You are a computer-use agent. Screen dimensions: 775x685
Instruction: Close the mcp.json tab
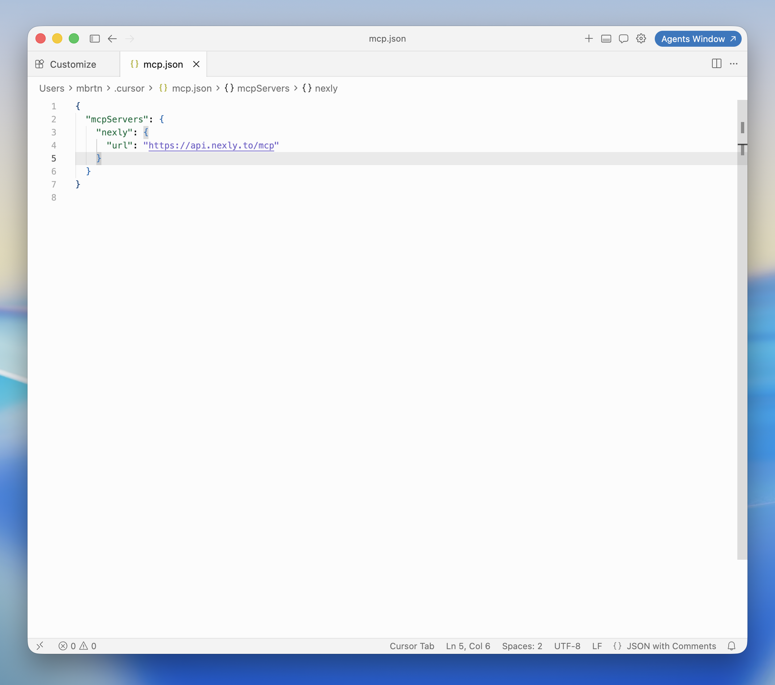[x=196, y=64]
